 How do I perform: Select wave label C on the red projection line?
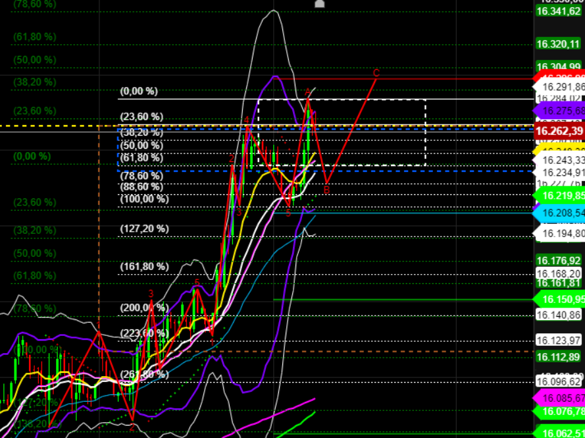tap(375, 72)
